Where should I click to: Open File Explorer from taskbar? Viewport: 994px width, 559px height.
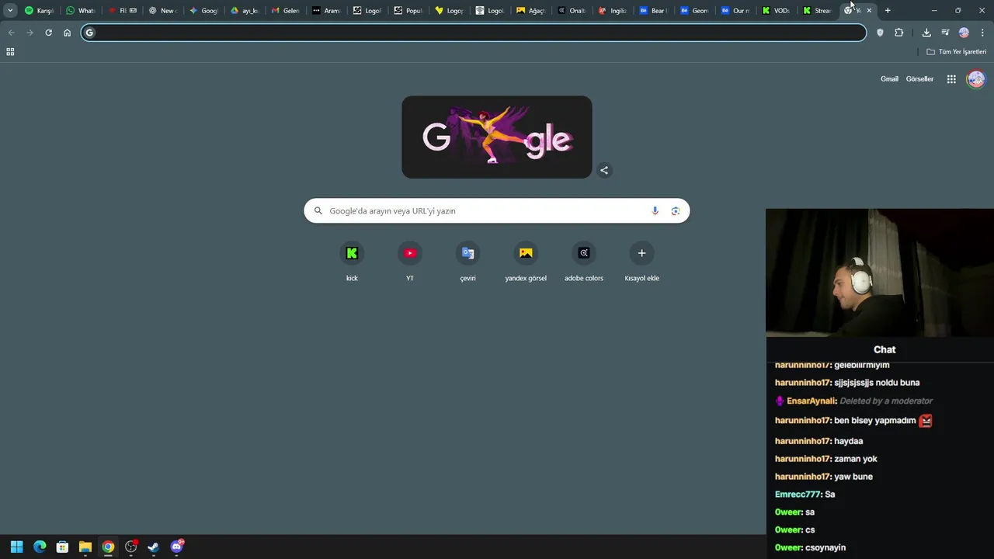coord(85,547)
